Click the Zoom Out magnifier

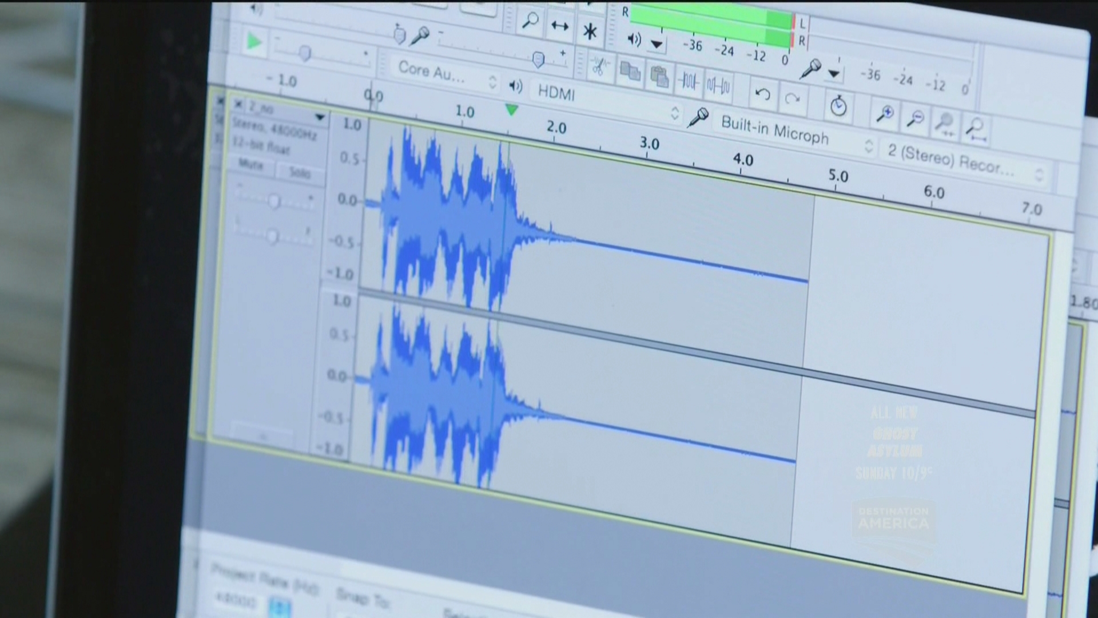pos(916,119)
